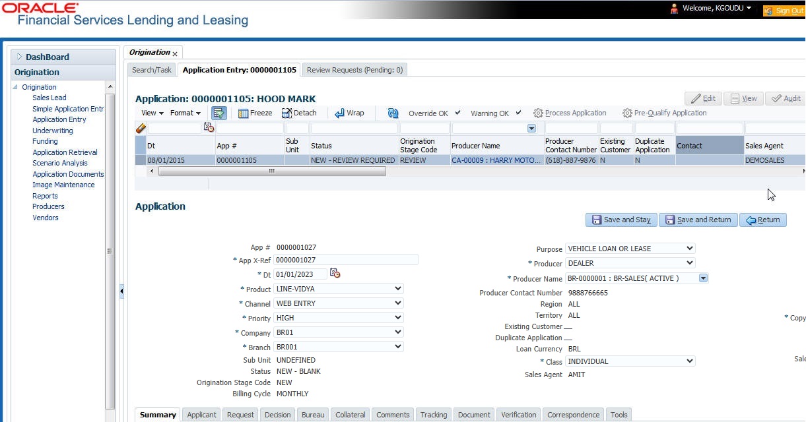Open Image Maintenance in the navigation tree
806x422 pixels.
63,185
